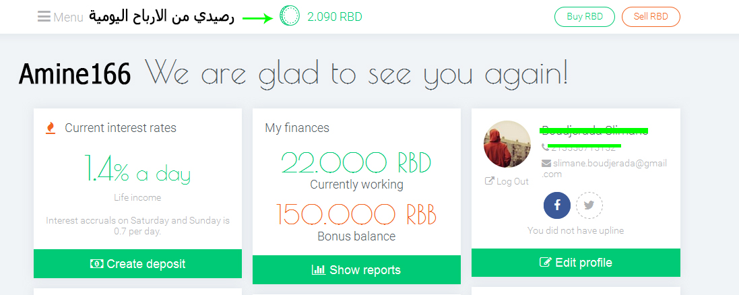The image size is (739, 295).
Task: Click the flame icon beside interest rates
Action: pyautogui.click(x=51, y=128)
